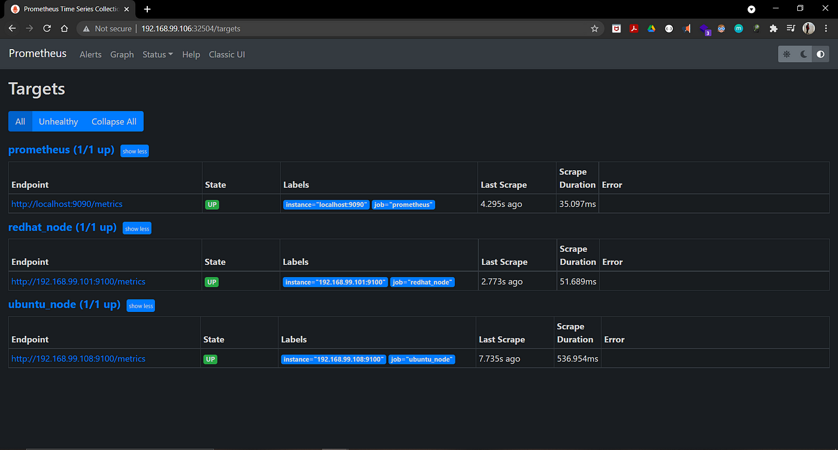Image resolution: width=838 pixels, height=450 pixels.
Task: Reload the targets page
Action: click(47, 28)
